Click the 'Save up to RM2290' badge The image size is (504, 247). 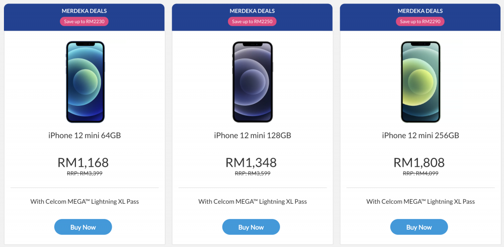[420, 22]
